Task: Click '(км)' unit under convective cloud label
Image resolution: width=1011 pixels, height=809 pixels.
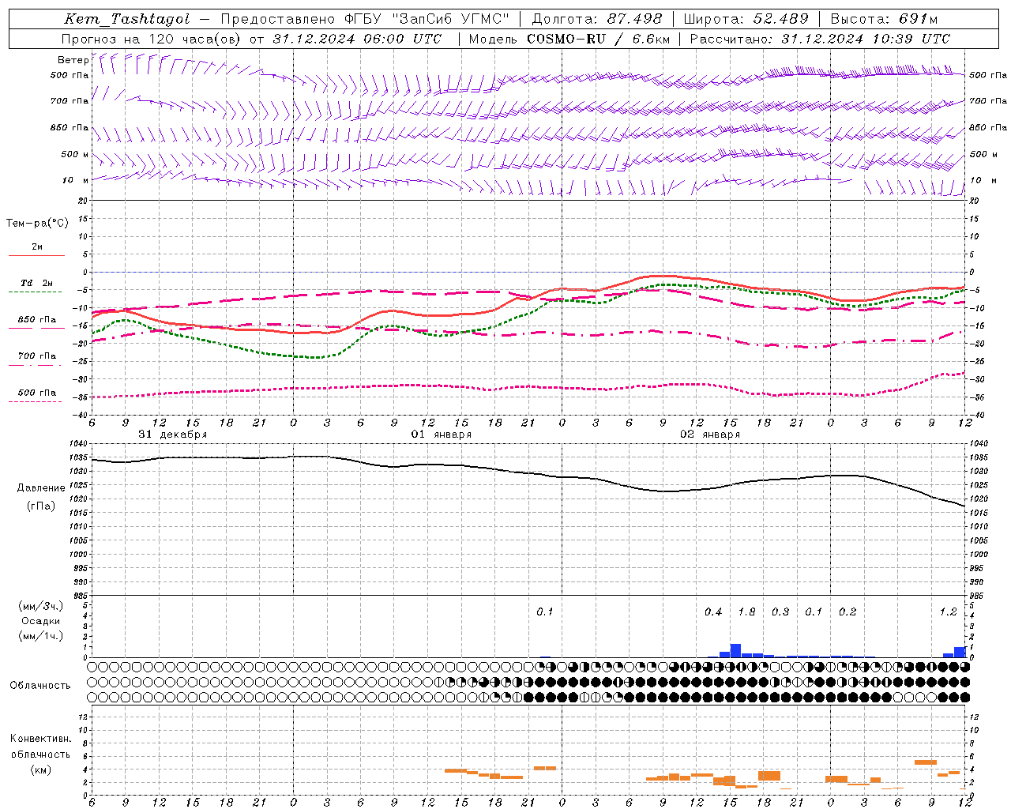Action: 40,769
